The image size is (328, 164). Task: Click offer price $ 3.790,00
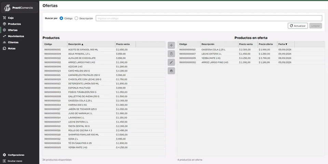coord(264,58)
